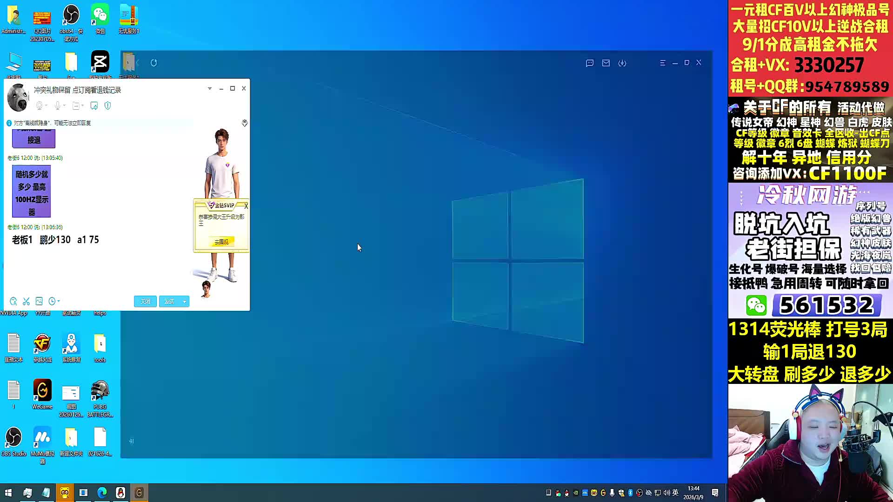This screenshot has height=502, width=893.
Task: Open the emoji picker in chat toolbar
Action: point(13,301)
